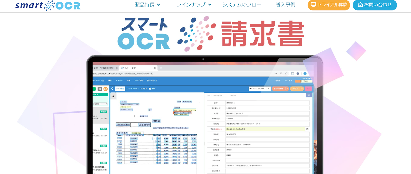Click the purple 保存 button

309,95
